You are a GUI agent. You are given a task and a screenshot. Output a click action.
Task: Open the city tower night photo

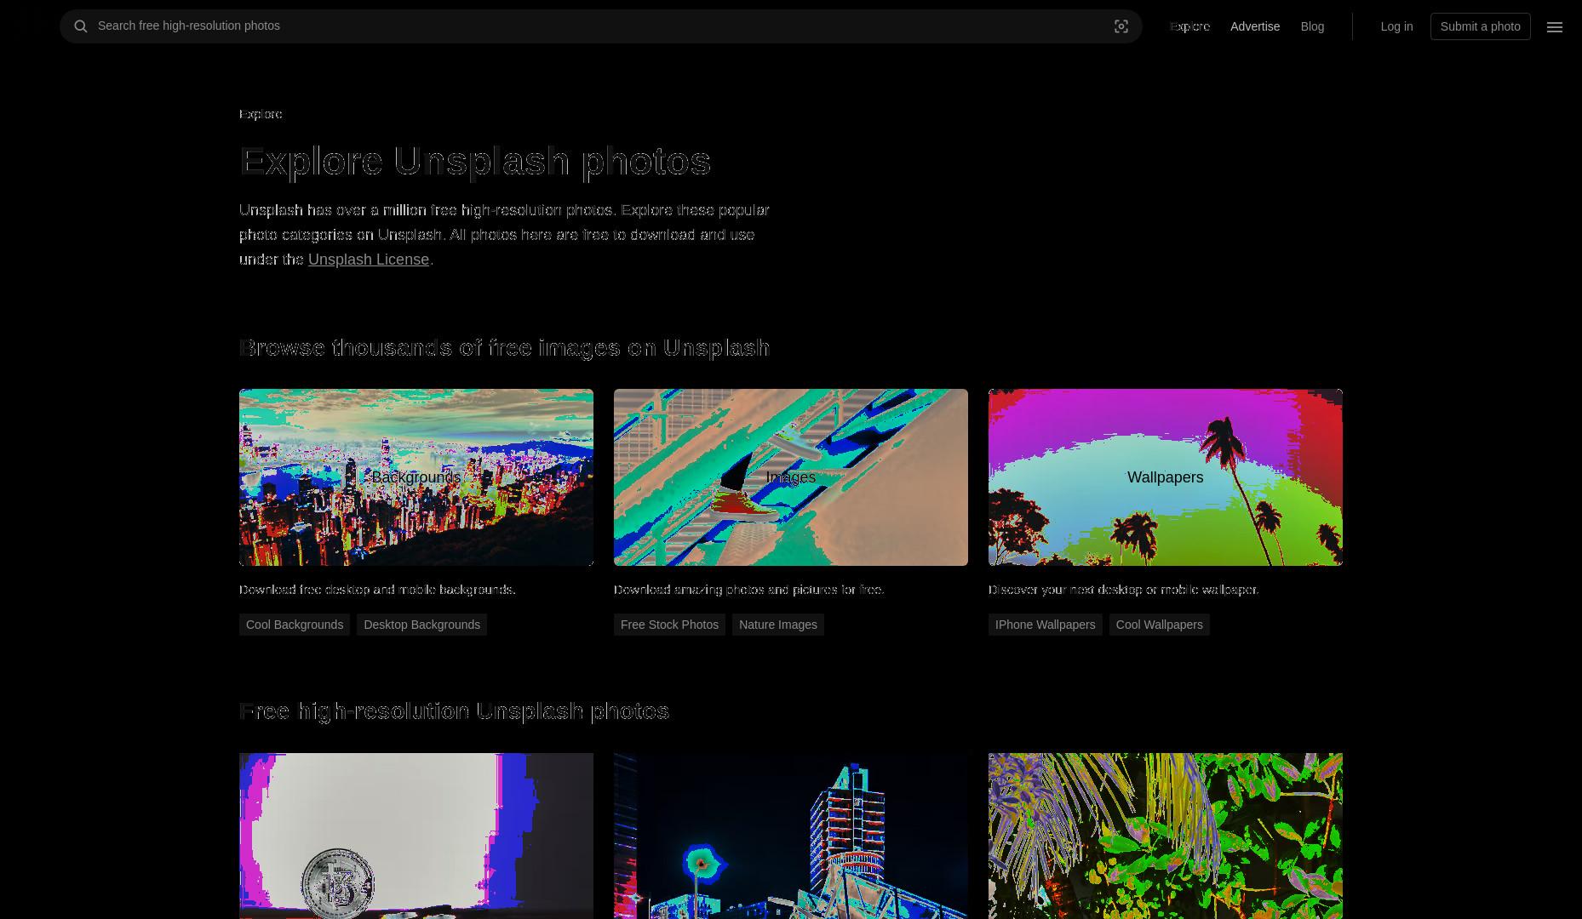pyautogui.click(x=791, y=836)
